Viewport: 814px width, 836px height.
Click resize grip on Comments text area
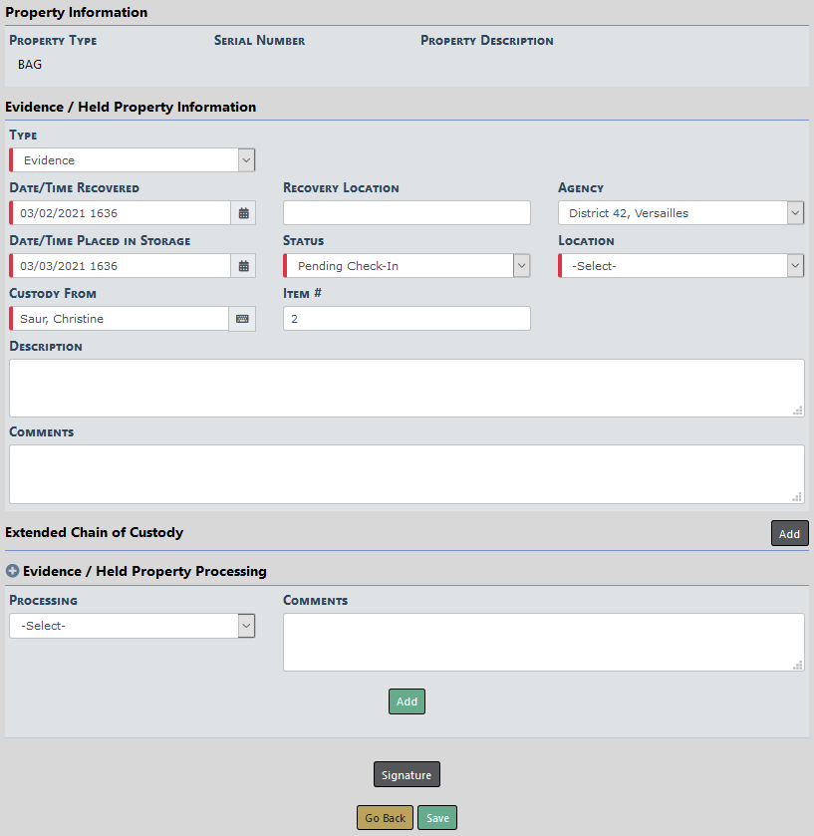(x=797, y=496)
